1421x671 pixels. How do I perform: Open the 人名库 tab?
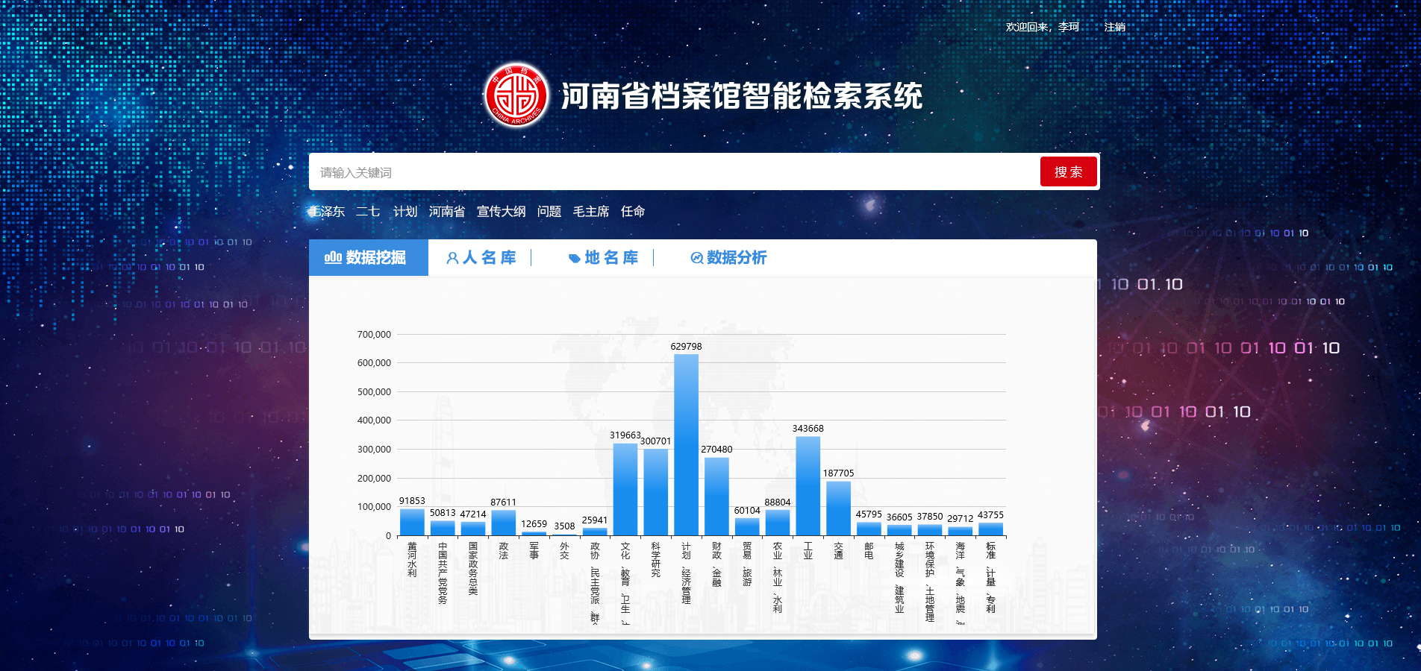488,258
